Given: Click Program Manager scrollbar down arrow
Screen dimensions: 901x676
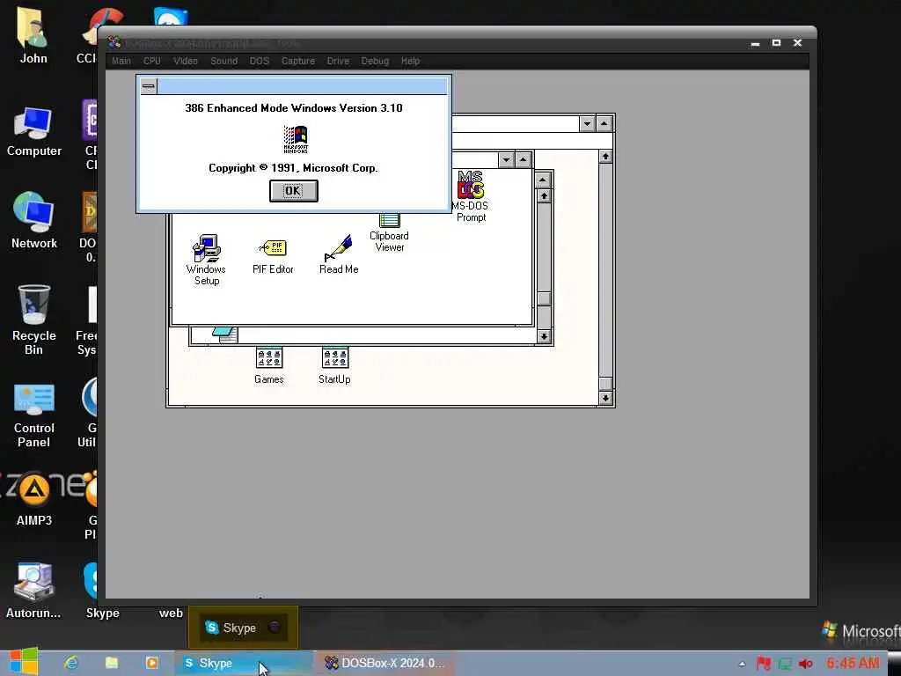Looking at the screenshot, I should pos(605,398).
